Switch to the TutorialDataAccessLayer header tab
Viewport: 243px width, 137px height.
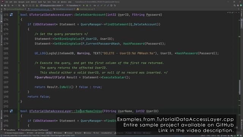(x=64, y=9)
